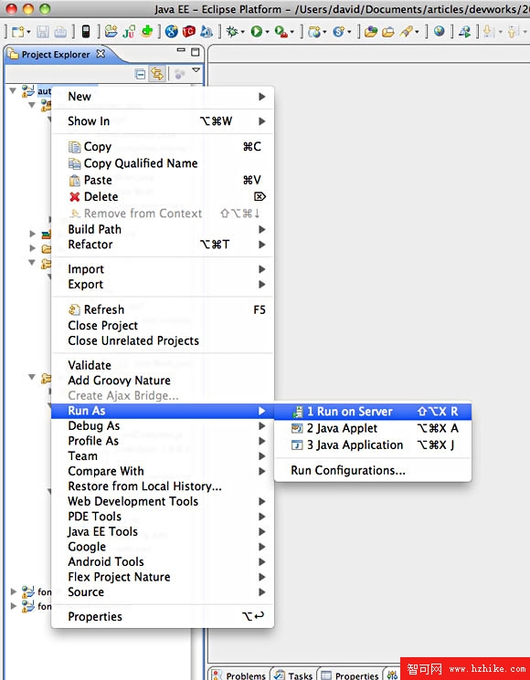Click the blue Google 'g' toolbar icon
This screenshot has width=530, height=680.
pos(172,32)
